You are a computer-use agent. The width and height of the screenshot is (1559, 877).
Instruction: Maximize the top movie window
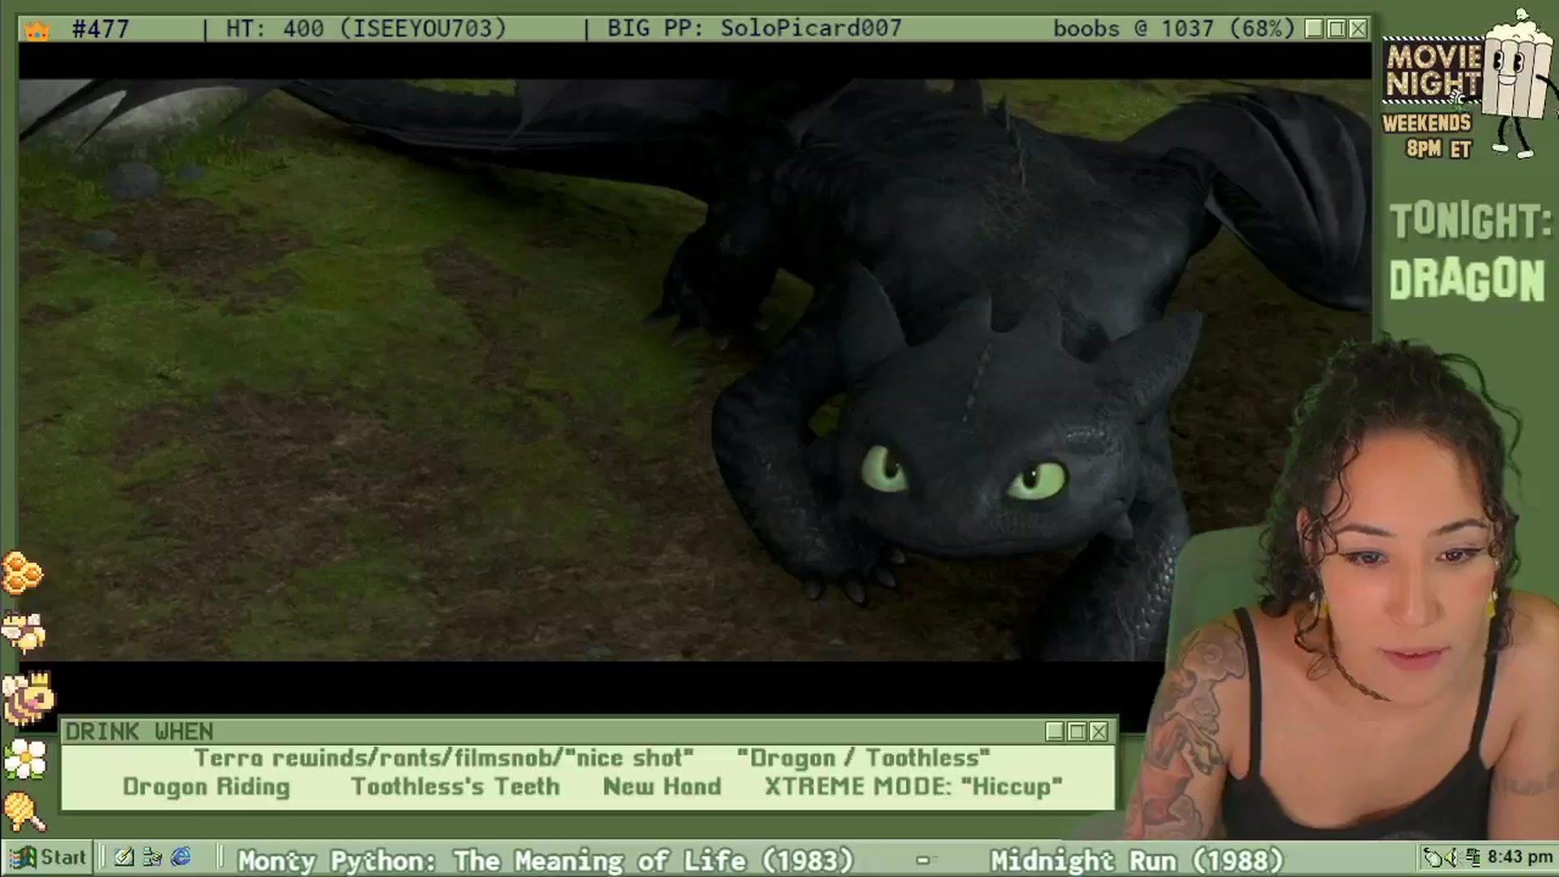click(1336, 29)
